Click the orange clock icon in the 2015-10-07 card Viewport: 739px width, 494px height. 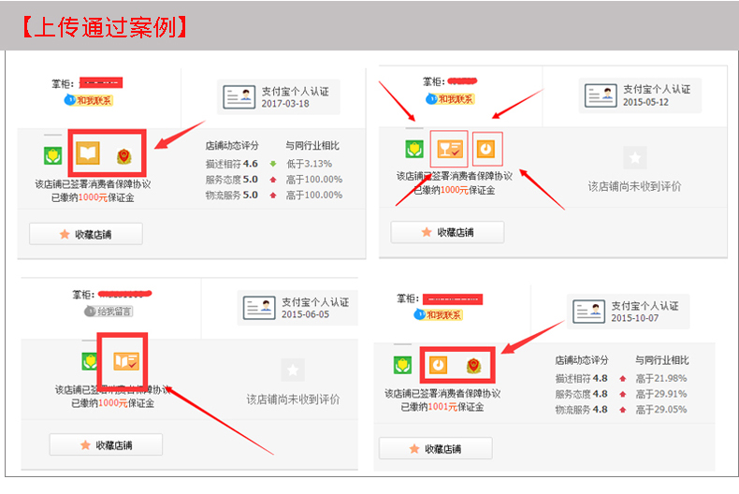(438, 365)
